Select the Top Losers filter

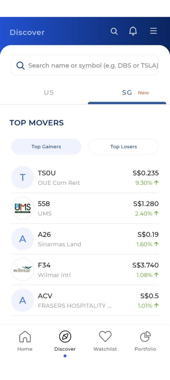(x=124, y=147)
